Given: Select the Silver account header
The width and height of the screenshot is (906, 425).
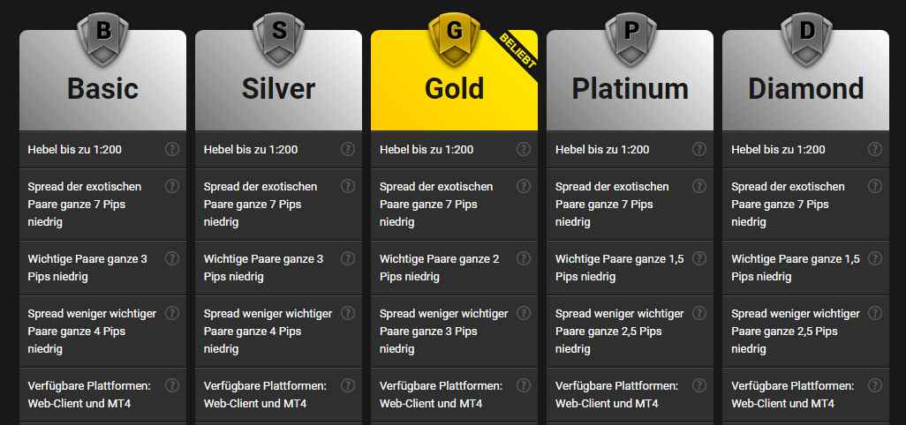Looking at the screenshot, I should pyautogui.click(x=278, y=80).
